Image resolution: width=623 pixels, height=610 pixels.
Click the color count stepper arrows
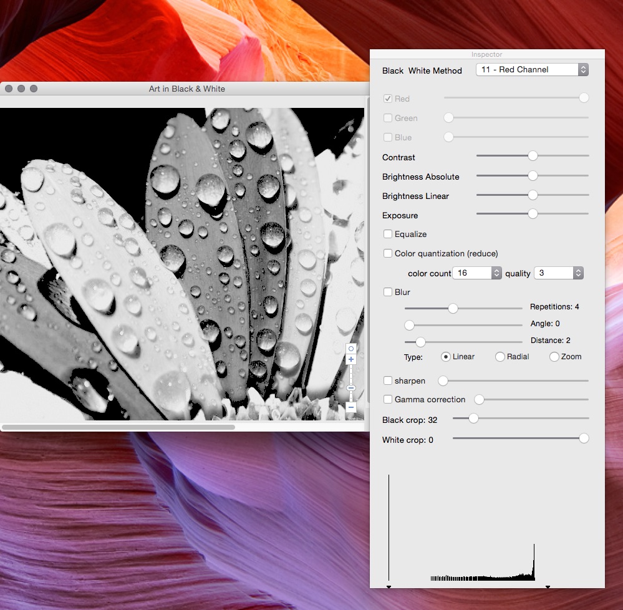click(x=496, y=273)
